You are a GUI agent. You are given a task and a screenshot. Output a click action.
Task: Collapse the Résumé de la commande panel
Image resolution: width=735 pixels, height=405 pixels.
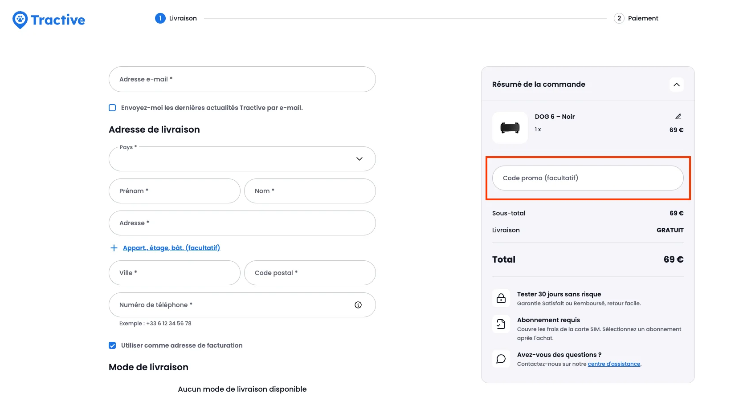tap(677, 84)
